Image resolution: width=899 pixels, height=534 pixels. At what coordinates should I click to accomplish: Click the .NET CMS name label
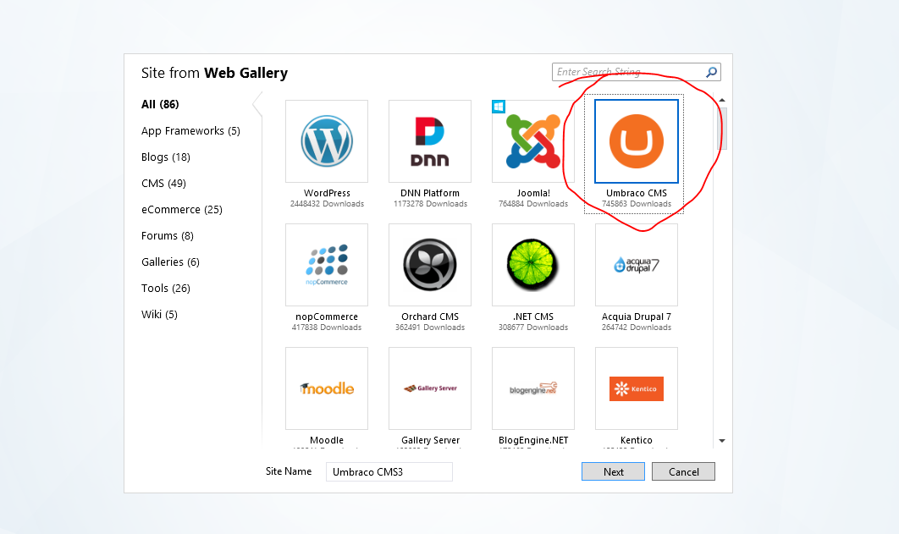(x=533, y=317)
